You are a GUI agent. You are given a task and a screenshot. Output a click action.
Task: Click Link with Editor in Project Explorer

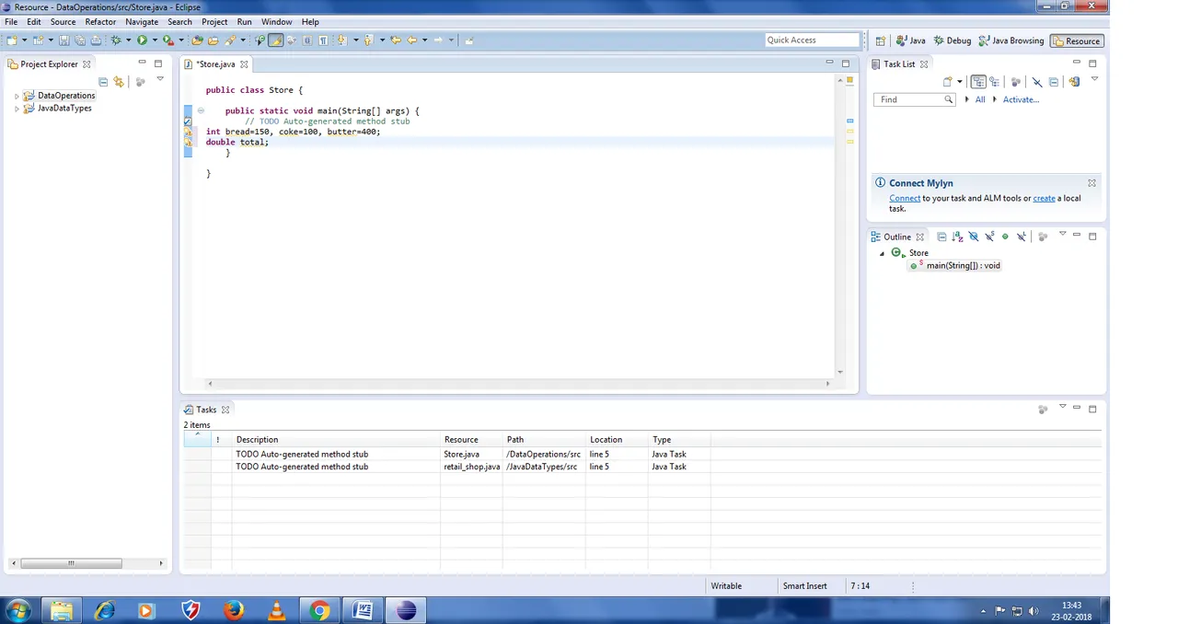[x=119, y=82]
